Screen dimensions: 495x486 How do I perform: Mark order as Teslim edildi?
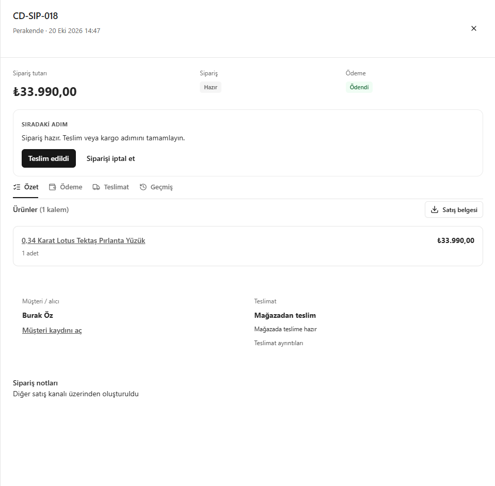49,158
